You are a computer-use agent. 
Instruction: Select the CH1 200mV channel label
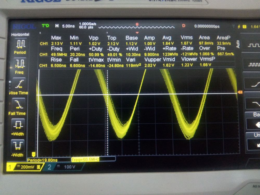pyautogui.click(x=25, y=167)
